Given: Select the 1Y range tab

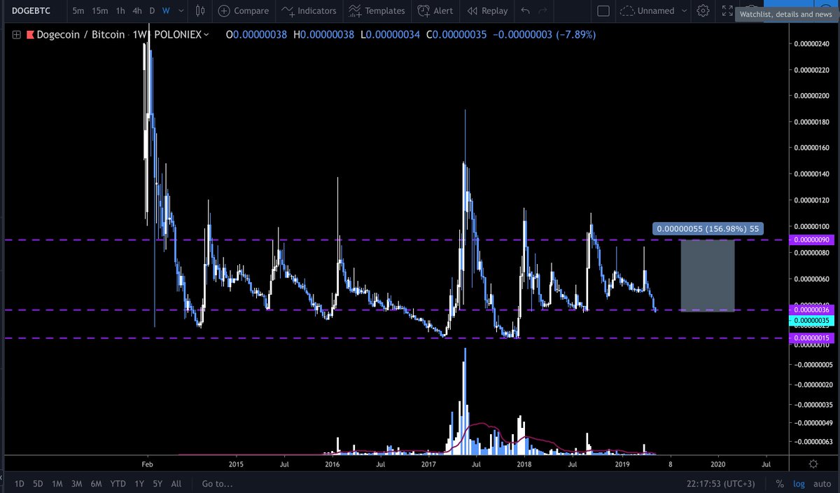Looking at the screenshot, I should 138,483.
